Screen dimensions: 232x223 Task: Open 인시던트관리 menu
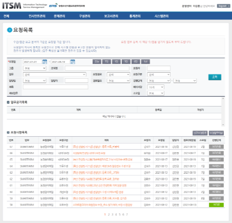coord(37,16)
